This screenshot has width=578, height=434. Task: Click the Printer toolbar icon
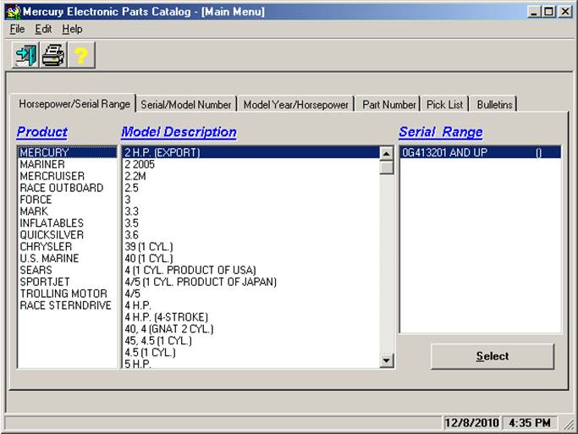pyautogui.click(x=53, y=56)
